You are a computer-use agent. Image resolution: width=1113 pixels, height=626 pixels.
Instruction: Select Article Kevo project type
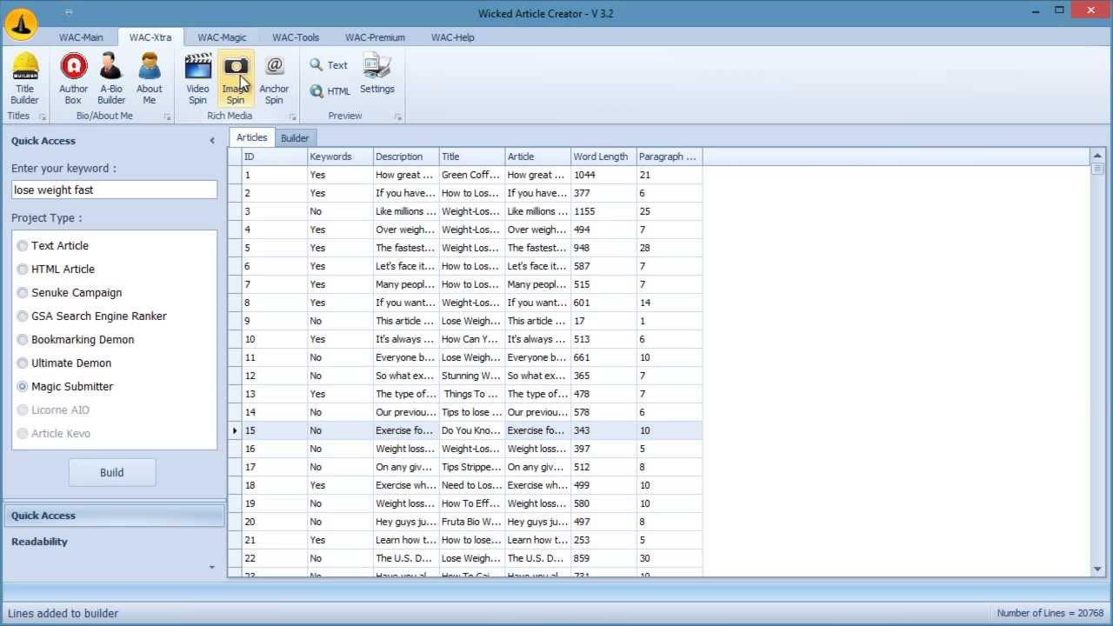click(x=54, y=434)
